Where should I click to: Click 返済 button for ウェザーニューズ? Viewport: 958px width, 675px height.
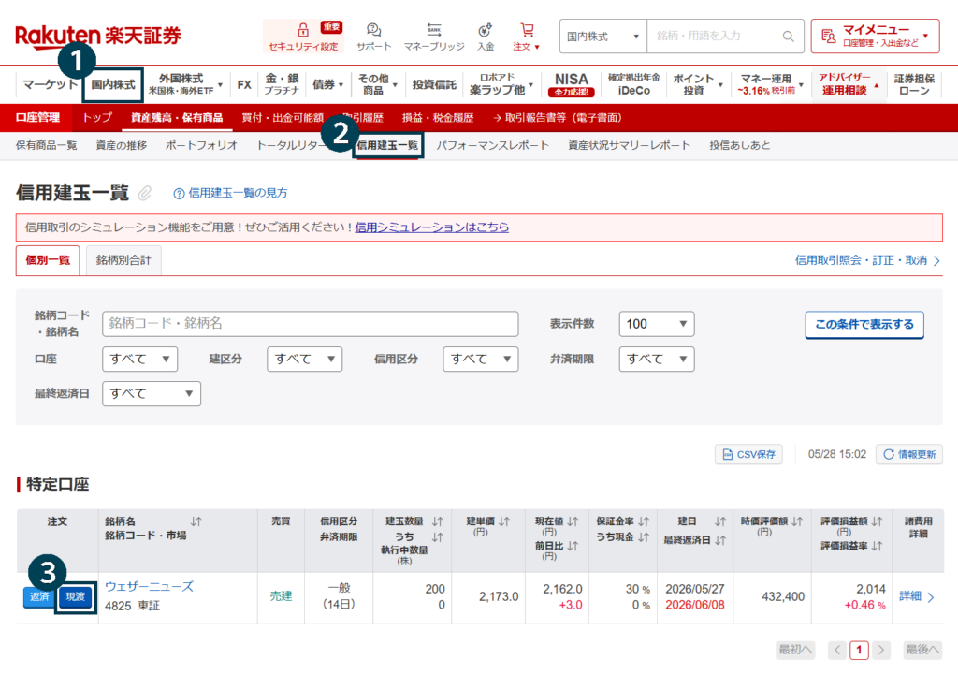point(39,596)
